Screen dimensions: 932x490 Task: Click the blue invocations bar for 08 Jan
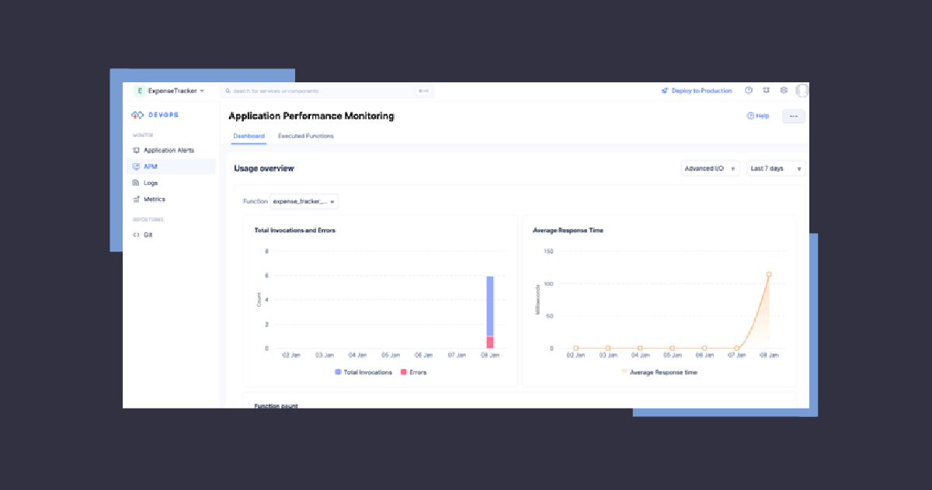click(490, 306)
